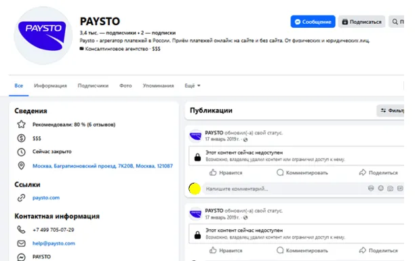Click the dollar price range icon

22,138
